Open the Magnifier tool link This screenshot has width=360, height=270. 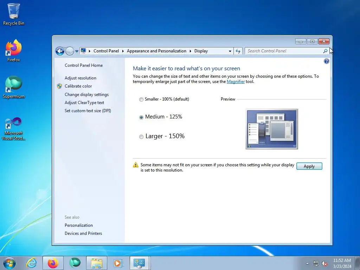point(236,82)
